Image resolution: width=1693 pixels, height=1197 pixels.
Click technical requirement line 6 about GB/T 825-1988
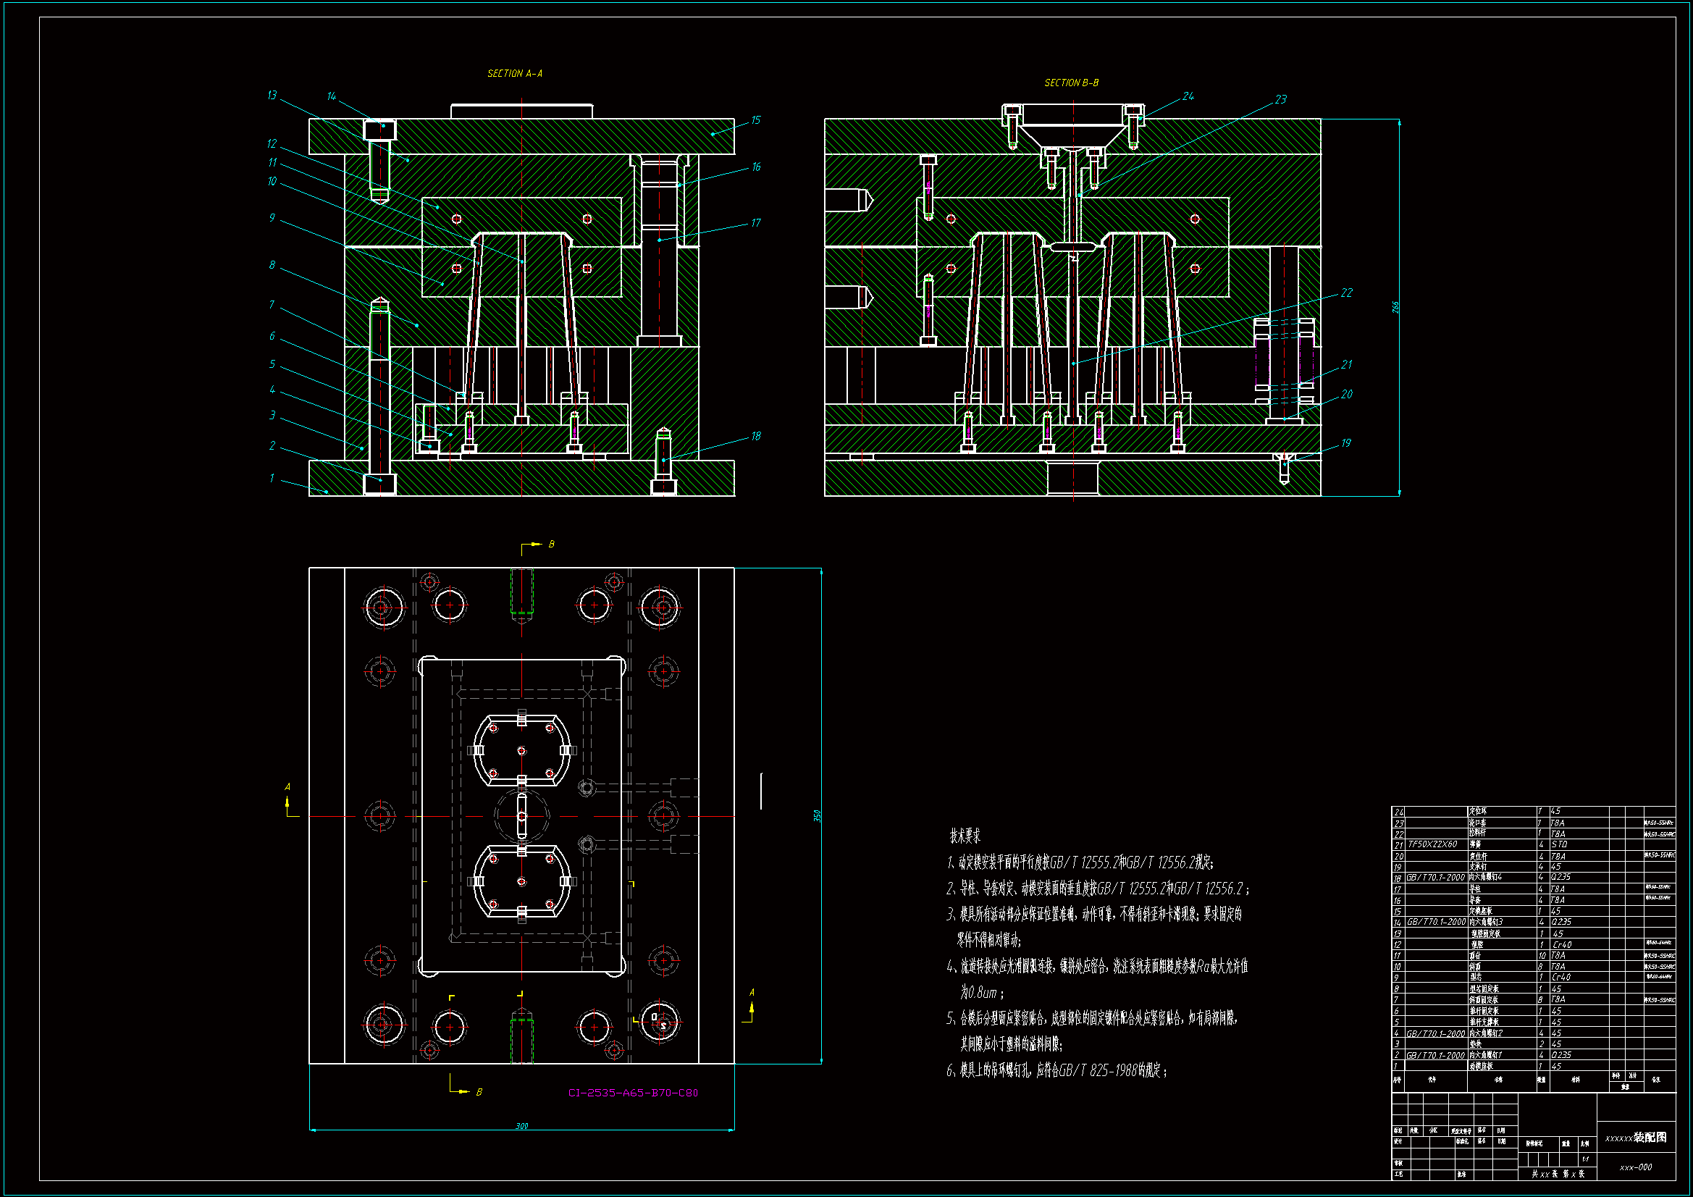[x=1056, y=1071]
